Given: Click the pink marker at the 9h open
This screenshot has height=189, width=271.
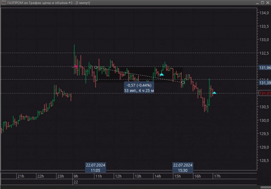Looking at the screenshot, I should (x=76, y=66).
